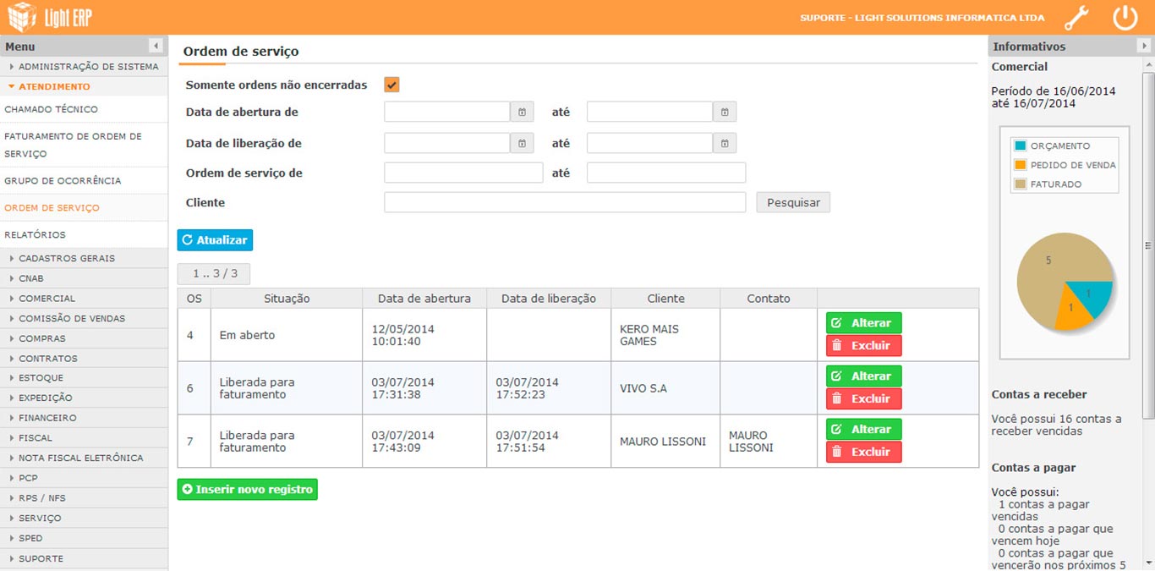Click the Atualizar button

[x=215, y=240]
